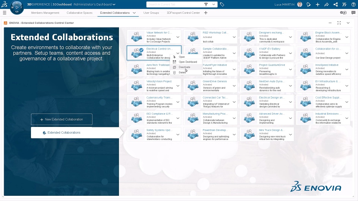Click the search filter funnel icon
Viewport: 358px width, 201px height.
tap(206, 4)
